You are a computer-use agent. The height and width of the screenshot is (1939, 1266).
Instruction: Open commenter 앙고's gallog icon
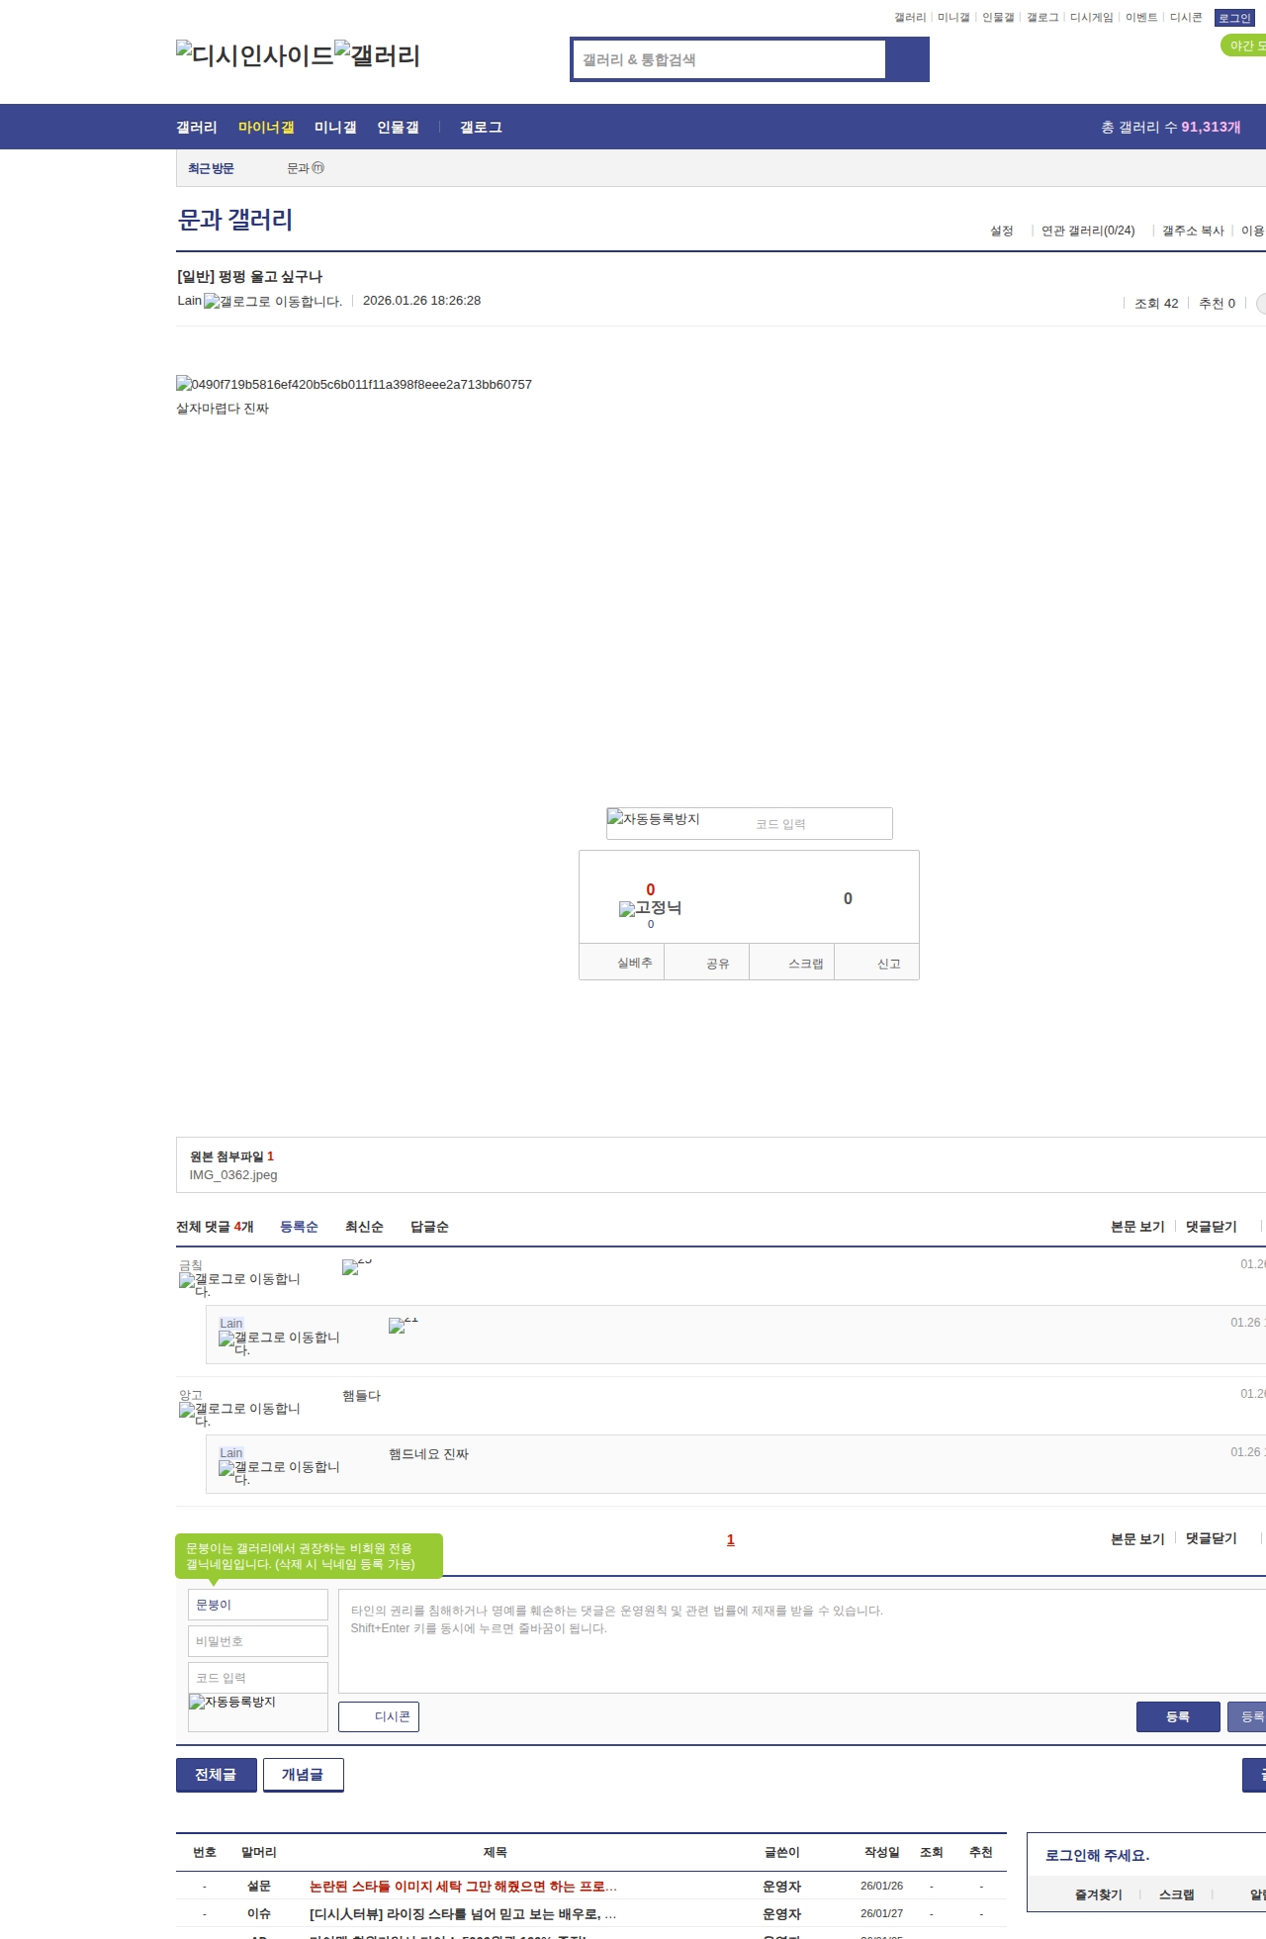point(239,1414)
